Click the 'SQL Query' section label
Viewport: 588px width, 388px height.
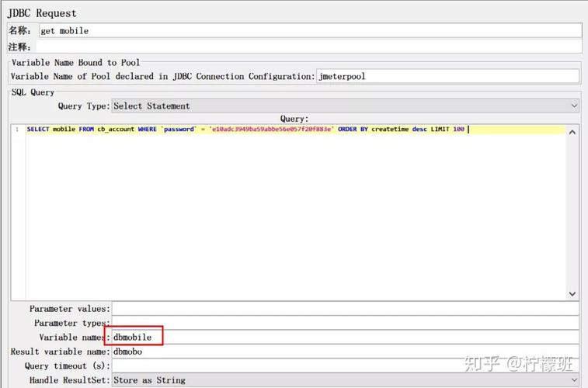(x=33, y=92)
